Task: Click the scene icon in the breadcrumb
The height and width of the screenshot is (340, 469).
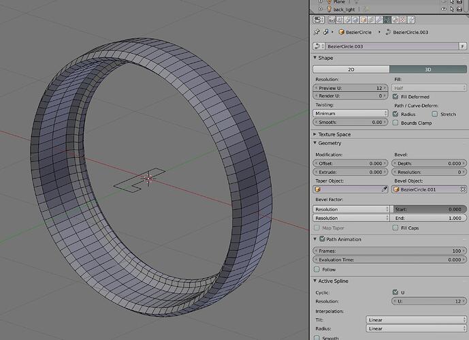Action: 326,32
